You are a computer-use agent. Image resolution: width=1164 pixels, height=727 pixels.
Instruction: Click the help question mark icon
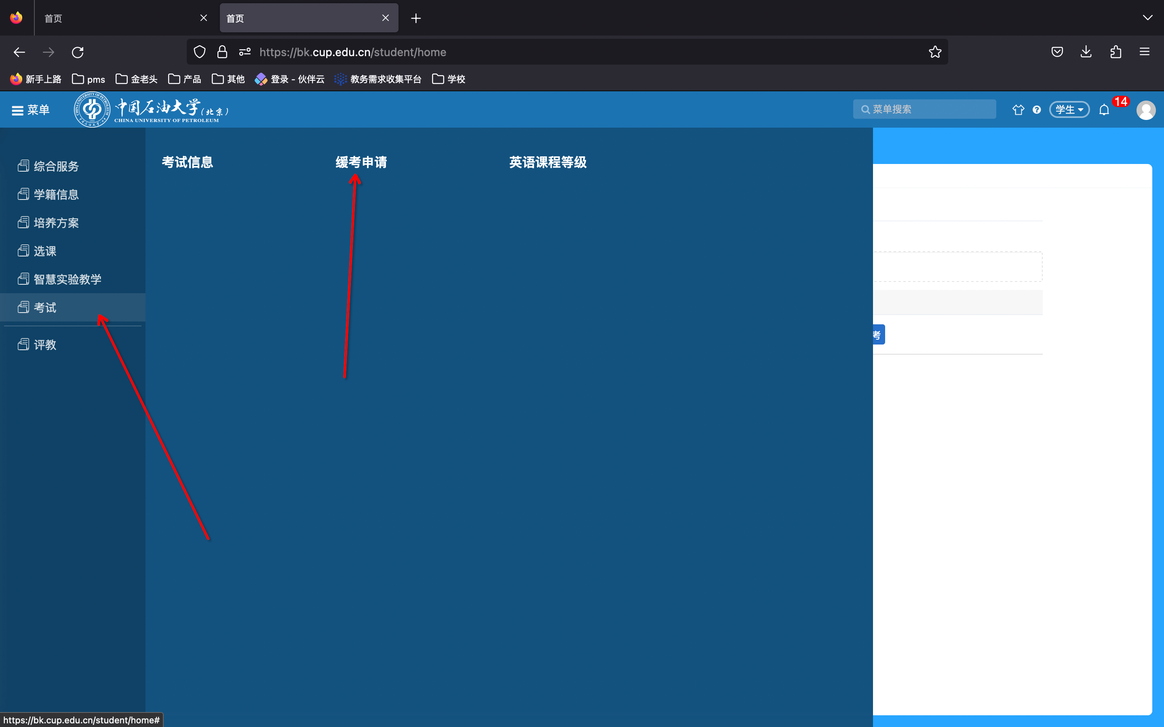pos(1037,110)
